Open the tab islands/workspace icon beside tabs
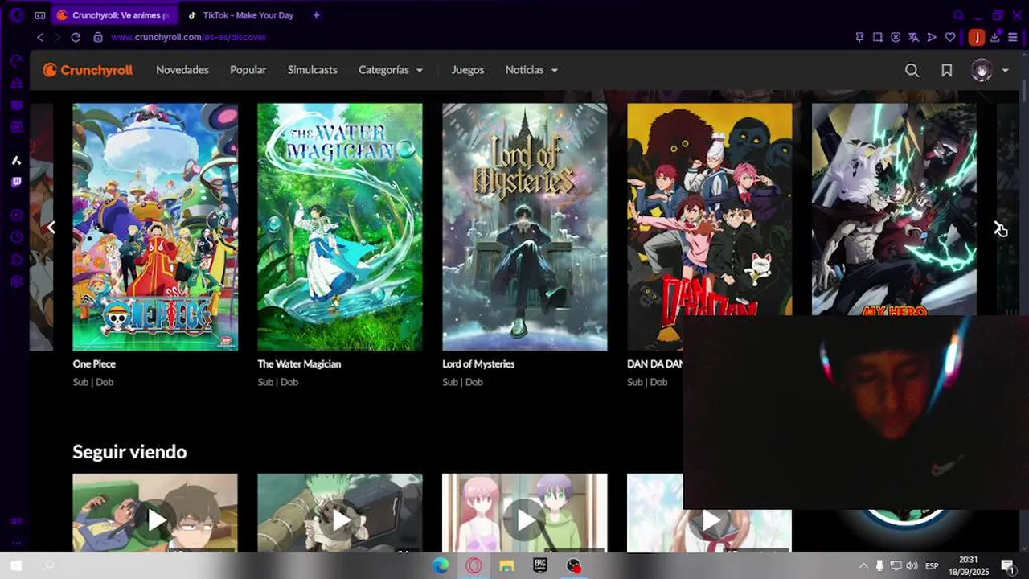 pyautogui.click(x=40, y=15)
